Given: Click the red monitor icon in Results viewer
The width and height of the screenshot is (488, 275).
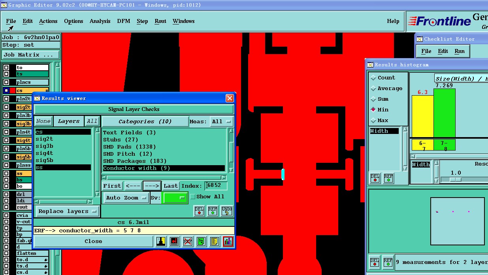Looking at the screenshot, I should click(x=174, y=241).
